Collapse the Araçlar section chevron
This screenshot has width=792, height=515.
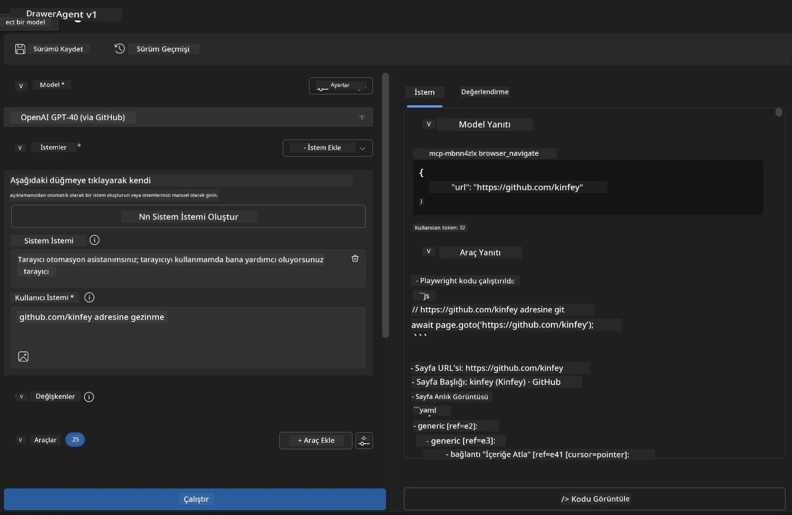pos(20,440)
